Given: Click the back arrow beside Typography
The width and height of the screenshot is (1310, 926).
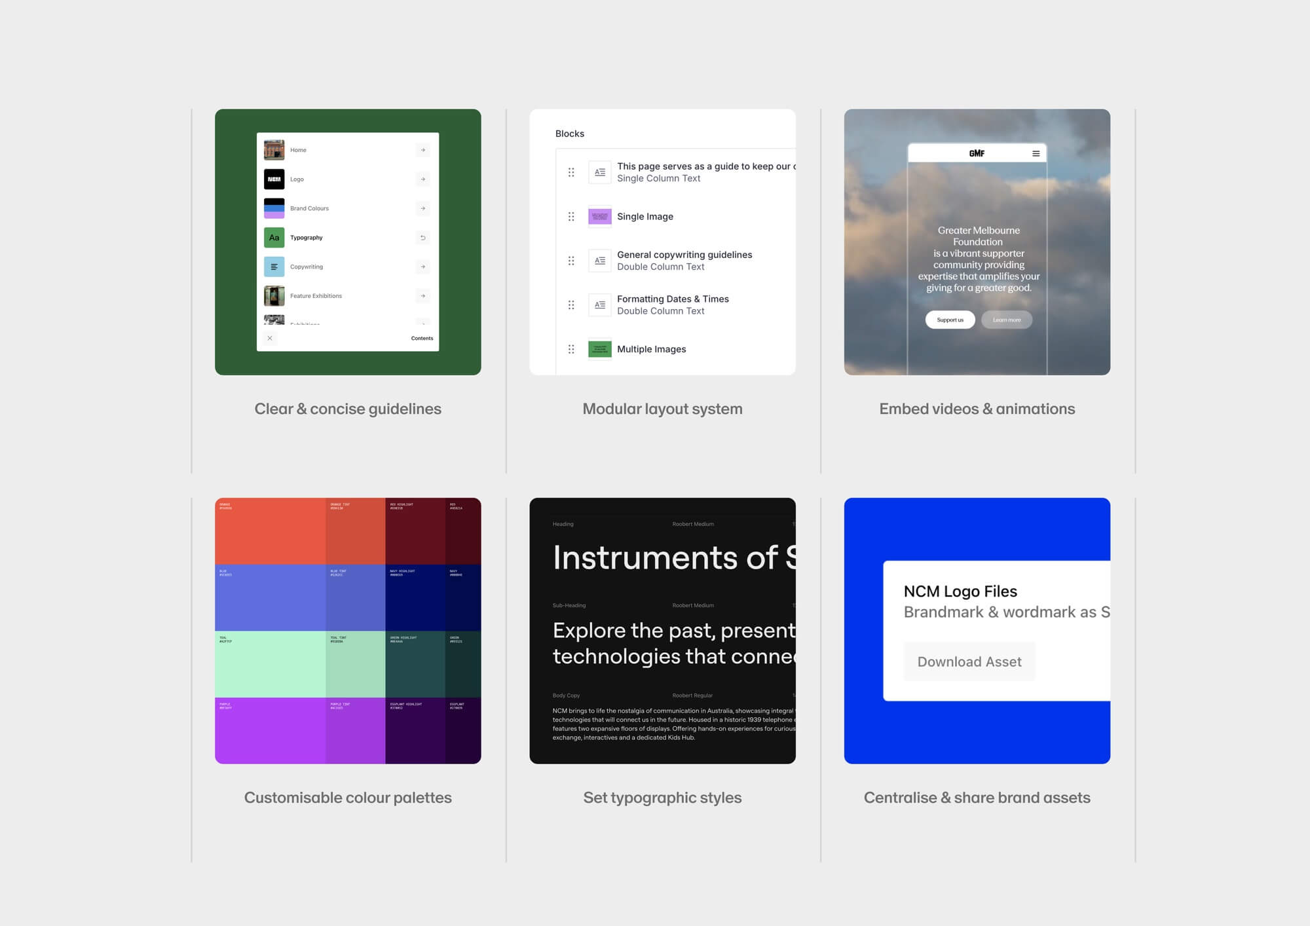Looking at the screenshot, I should [x=423, y=238].
